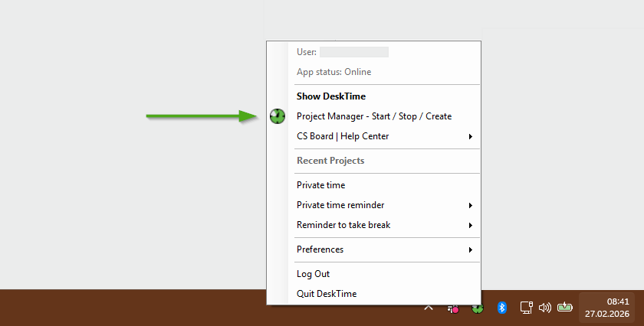Image resolution: width=644 pixels, height=326 pixels.
Task: Open Project Manager - Start / Stop / Create
Action: pyautogui.click(x=374, y=116)
